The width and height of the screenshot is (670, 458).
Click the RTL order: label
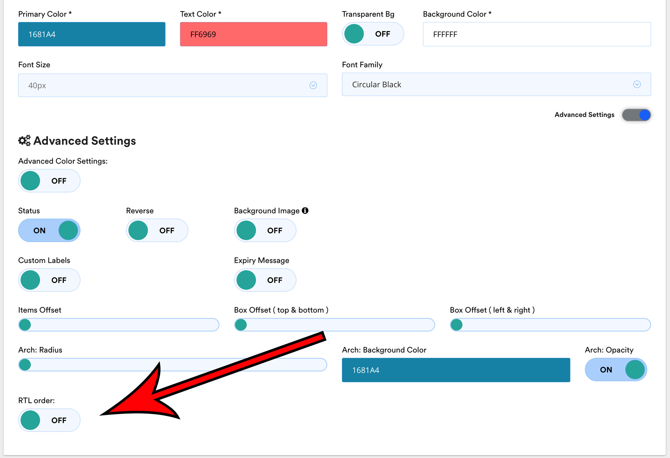tap(37, 400)
